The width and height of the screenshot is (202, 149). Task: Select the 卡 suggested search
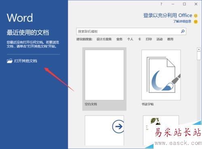coord(139,39)
